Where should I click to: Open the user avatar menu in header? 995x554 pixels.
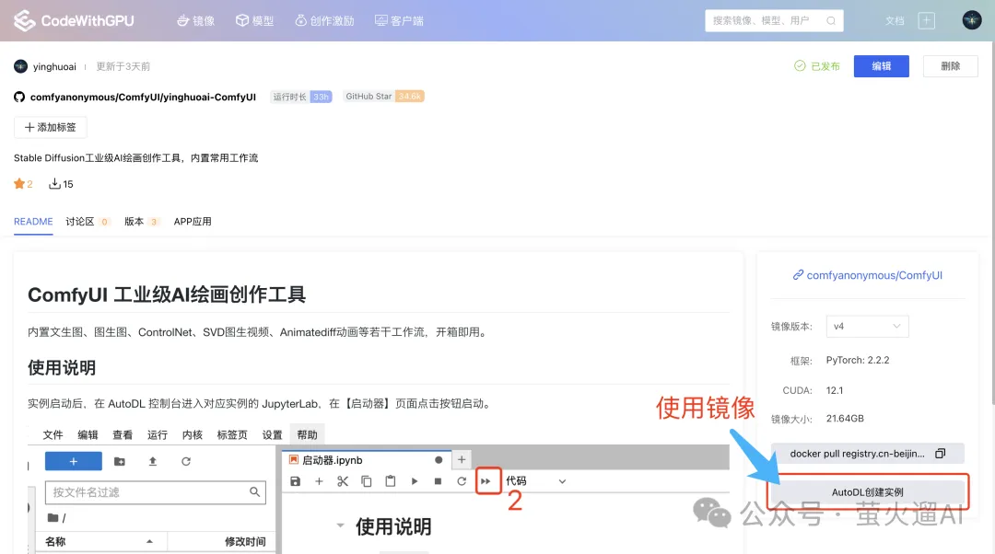(x=972, y=20)
